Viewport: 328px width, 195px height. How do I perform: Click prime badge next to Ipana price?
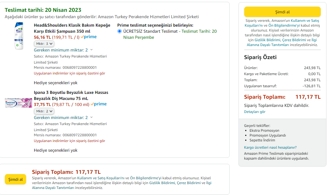click(x=99, y=104)
